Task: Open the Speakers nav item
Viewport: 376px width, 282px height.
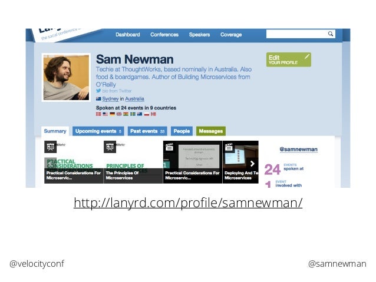Action: 199,35
